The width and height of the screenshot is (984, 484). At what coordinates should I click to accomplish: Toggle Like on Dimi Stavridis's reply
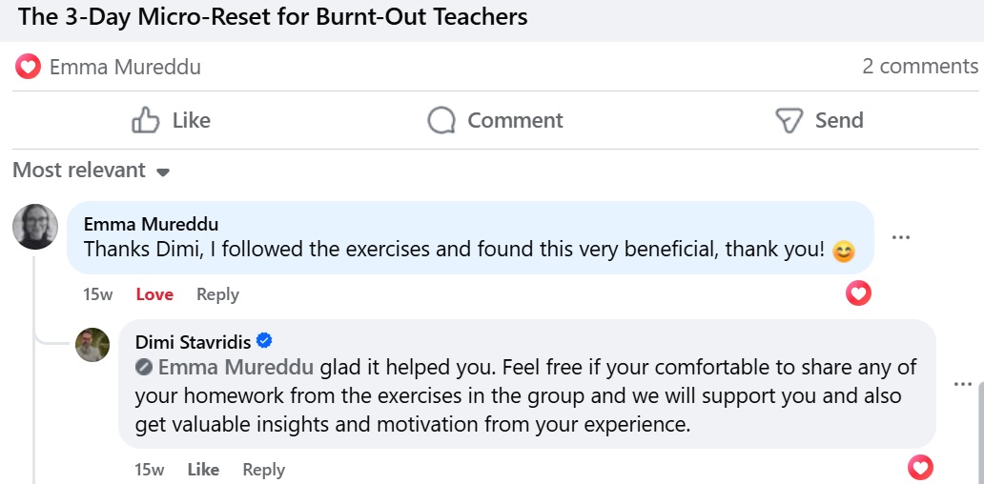pos(203,470)
